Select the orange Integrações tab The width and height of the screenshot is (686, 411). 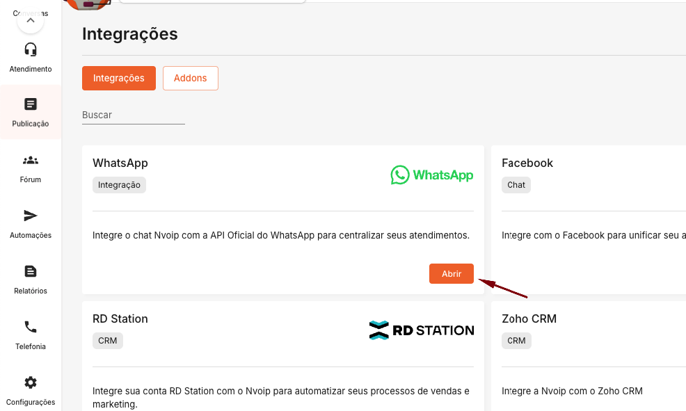point(119,78)
